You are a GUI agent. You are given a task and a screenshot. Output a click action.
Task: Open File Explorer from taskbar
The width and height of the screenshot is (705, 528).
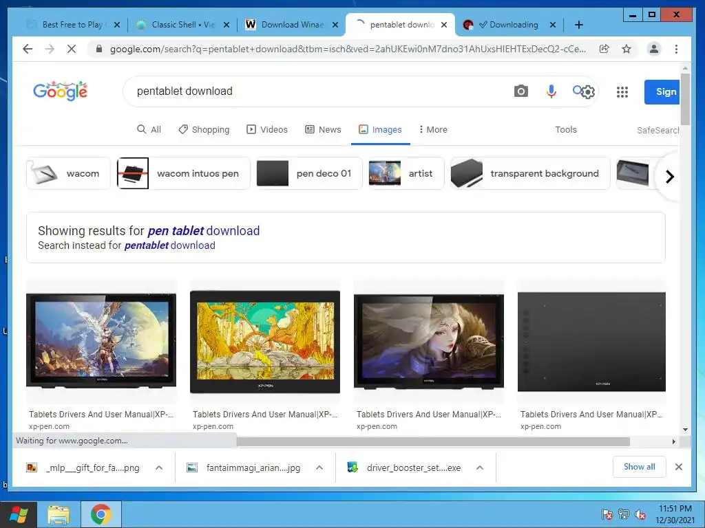click(x=59, y=514)
